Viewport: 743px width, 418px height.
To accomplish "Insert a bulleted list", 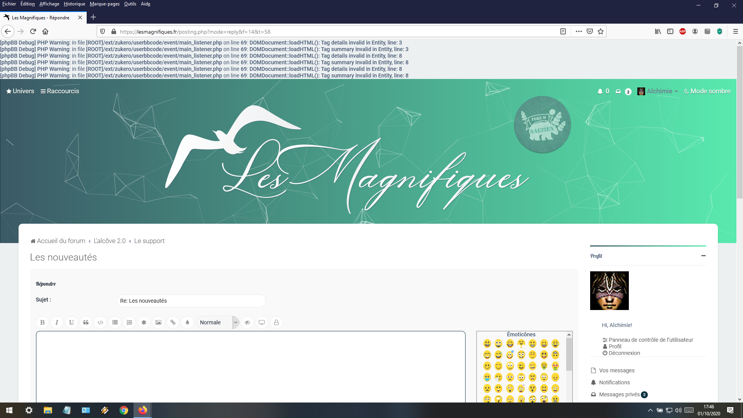I will point(115,322).
